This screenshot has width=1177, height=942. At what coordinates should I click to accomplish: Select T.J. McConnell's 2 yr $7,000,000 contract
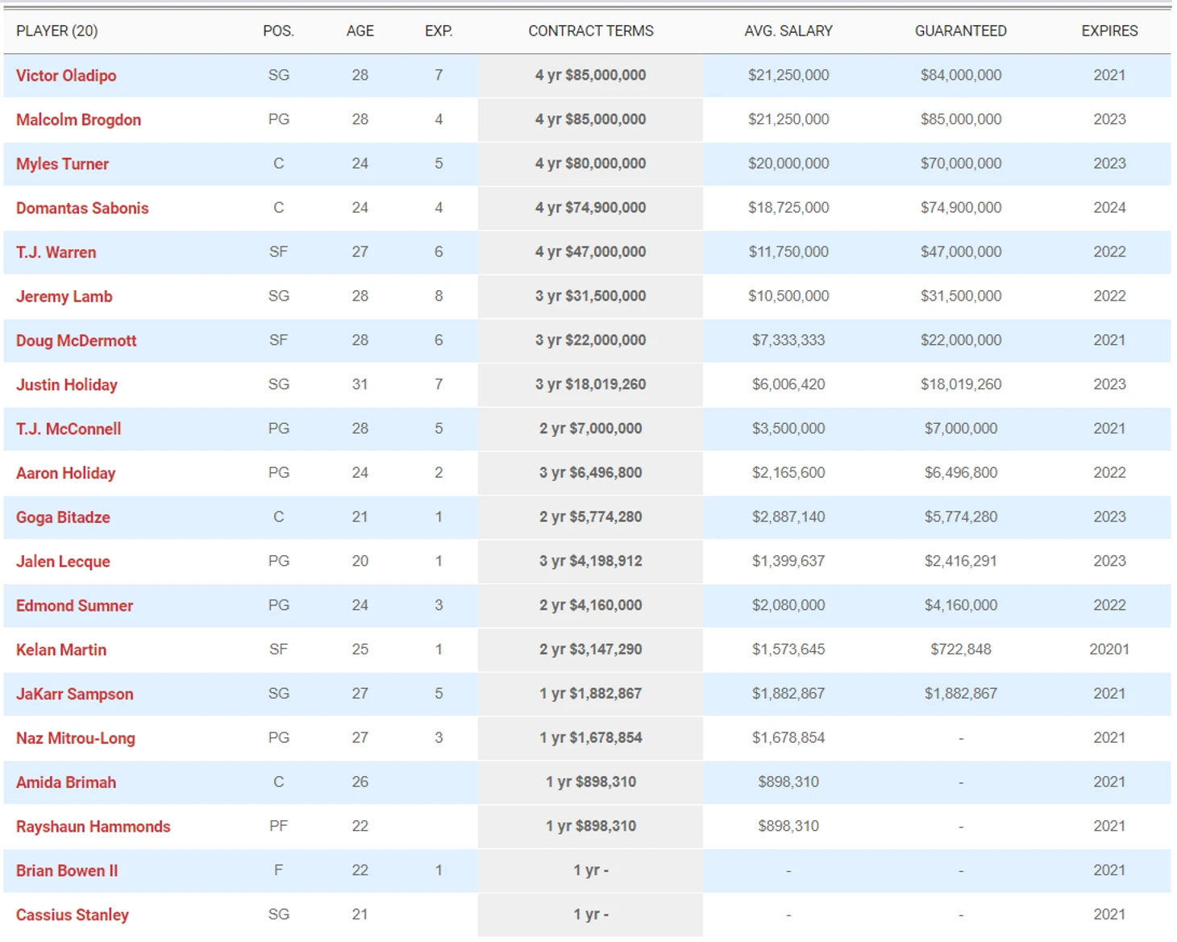[x=591, y=429]
